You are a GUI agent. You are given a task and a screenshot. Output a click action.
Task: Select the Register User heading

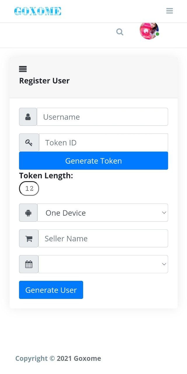[x=44, y=81]
